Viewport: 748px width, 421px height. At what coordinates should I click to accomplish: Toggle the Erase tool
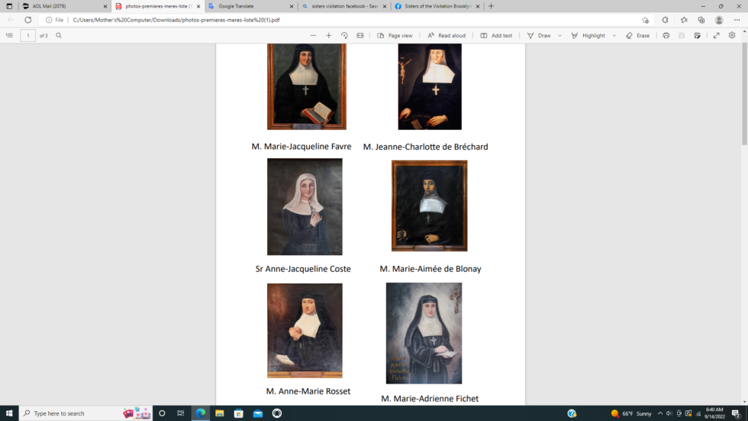[x=637, y=36]
